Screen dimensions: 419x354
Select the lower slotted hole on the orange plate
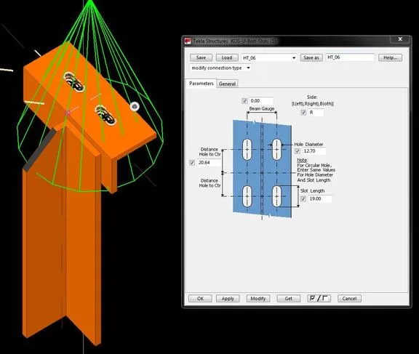[105, 115]
